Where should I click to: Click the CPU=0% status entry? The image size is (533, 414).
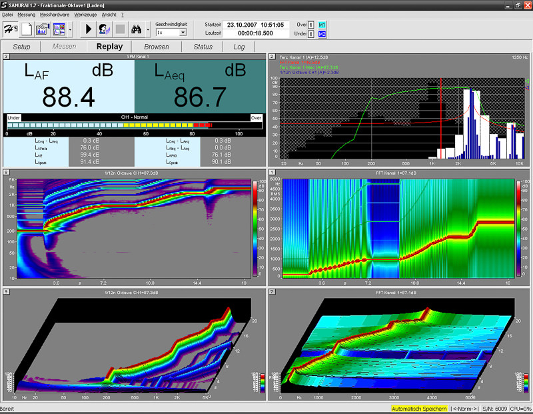click(521, 409)
